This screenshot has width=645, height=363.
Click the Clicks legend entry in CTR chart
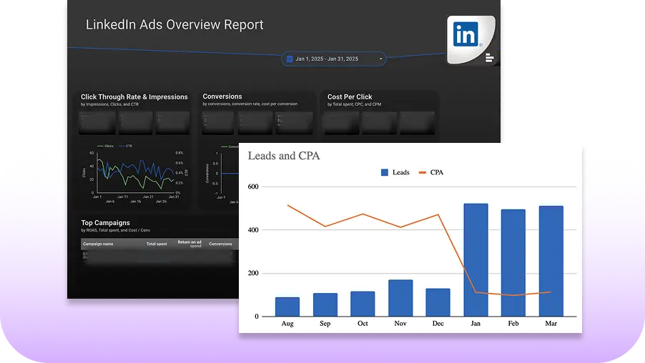coord(105,146)
